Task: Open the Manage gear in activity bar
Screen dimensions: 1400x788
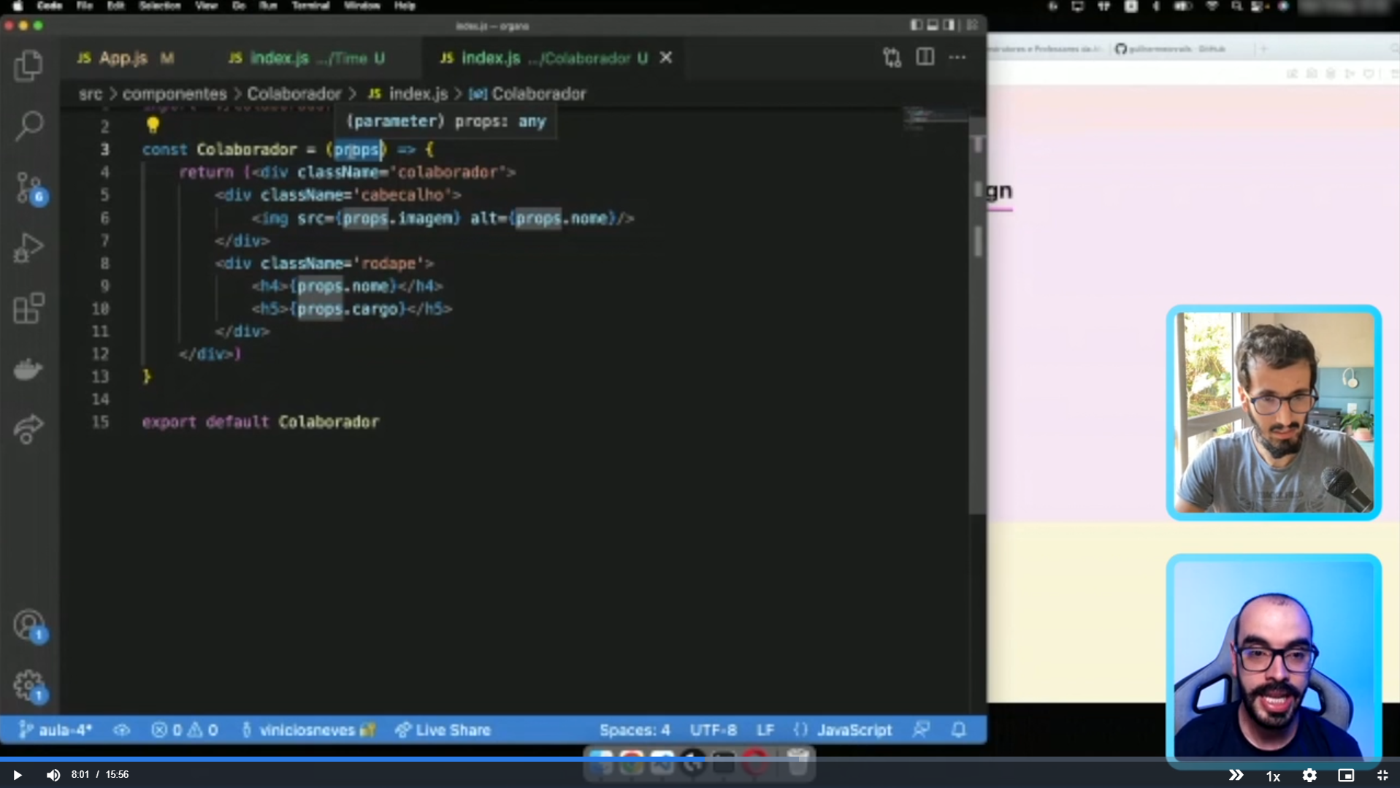Action: [29, 686]
